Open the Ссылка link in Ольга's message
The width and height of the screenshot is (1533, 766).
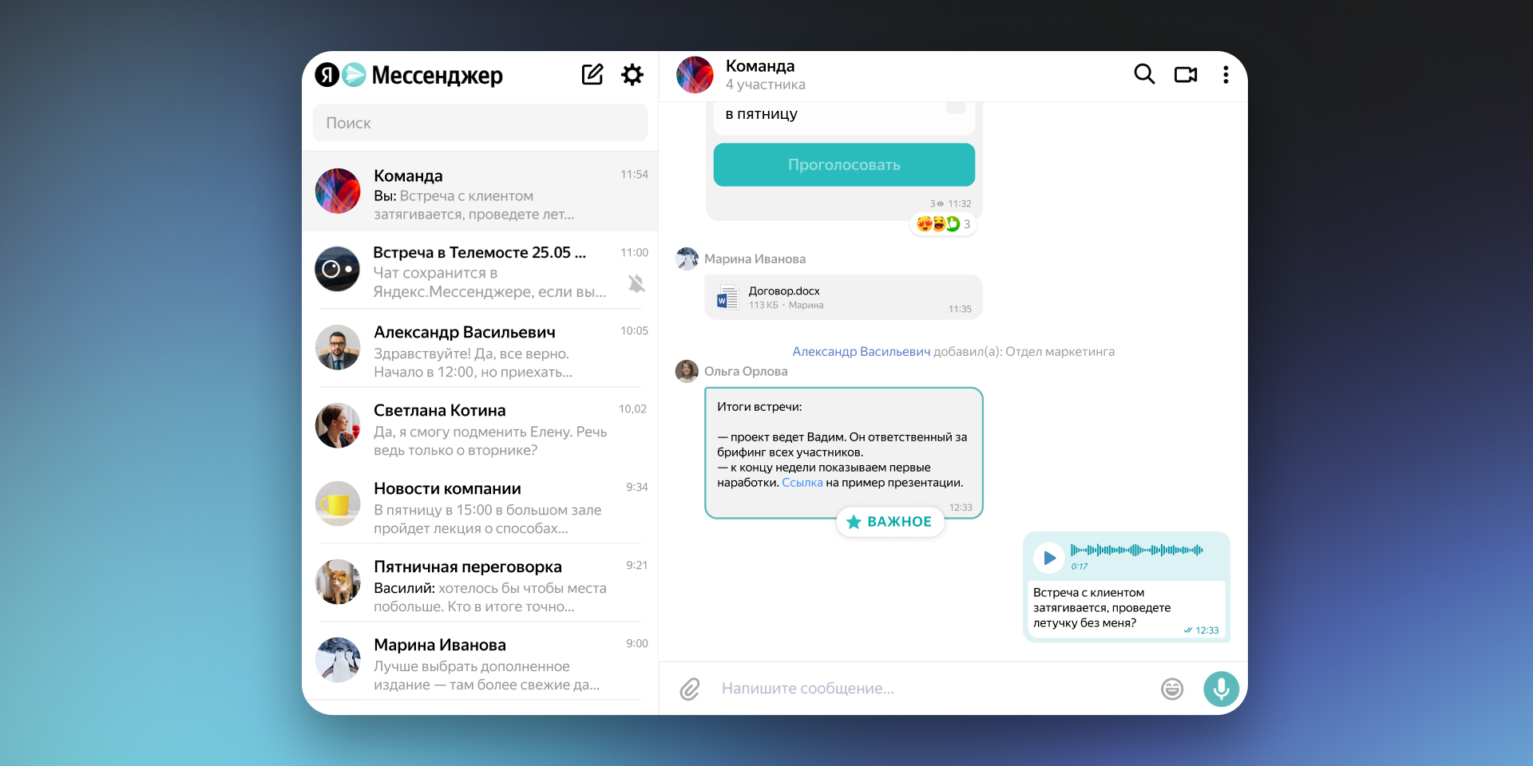[x=802, y=483]
